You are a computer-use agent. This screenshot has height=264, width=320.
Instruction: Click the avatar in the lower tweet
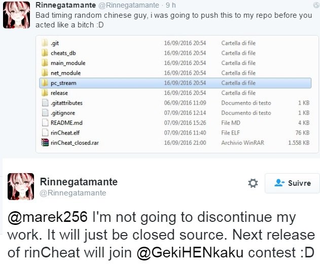[21, 186]
